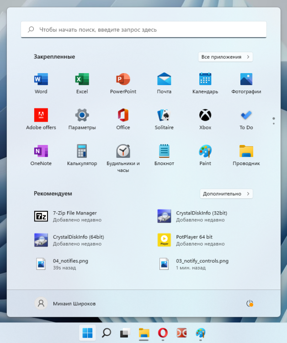The image size is (287, 343).
Task: Click the Start button on taskbar
Action: (x=87, y=333)
